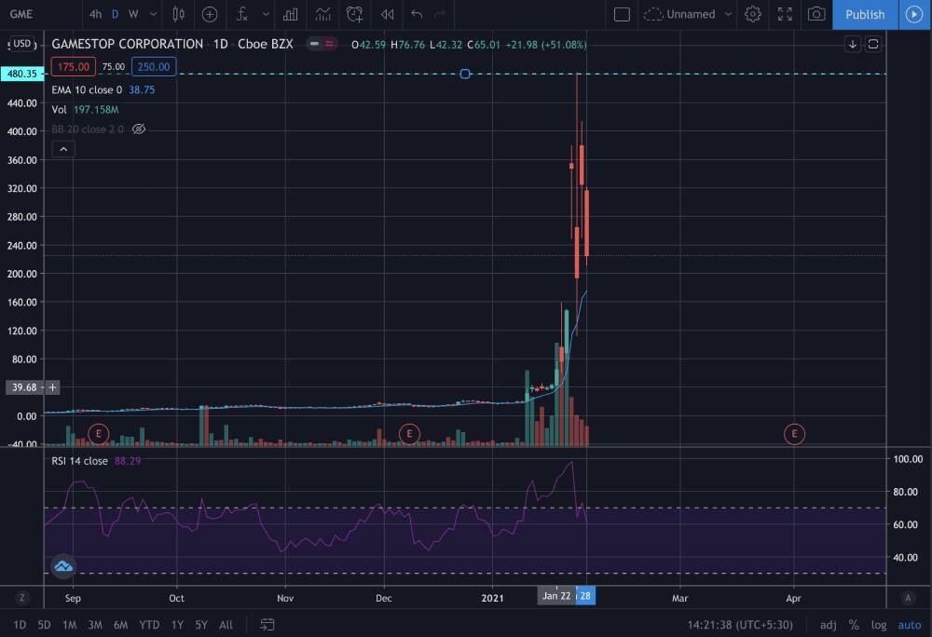Viewport: 932px width, 637px height.
Task: Open indicator templates icon
Action: 322,14
